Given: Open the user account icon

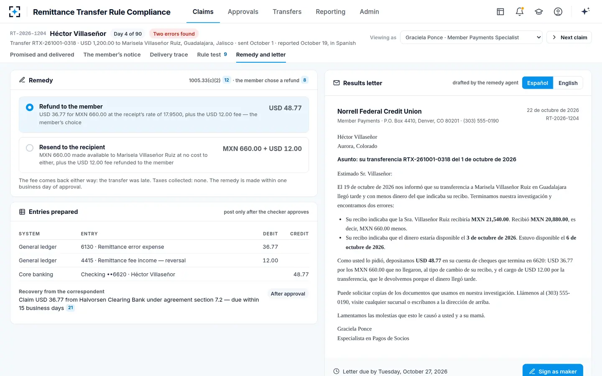Looking at the screenshot, I should [x=558, y=12].
